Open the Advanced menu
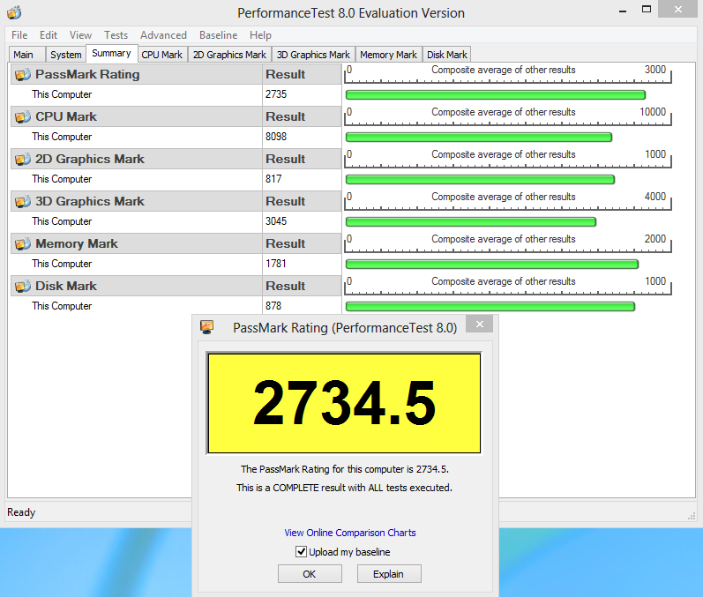The height and width of the screenshot is (597, 703). click(x=163, y=35)
